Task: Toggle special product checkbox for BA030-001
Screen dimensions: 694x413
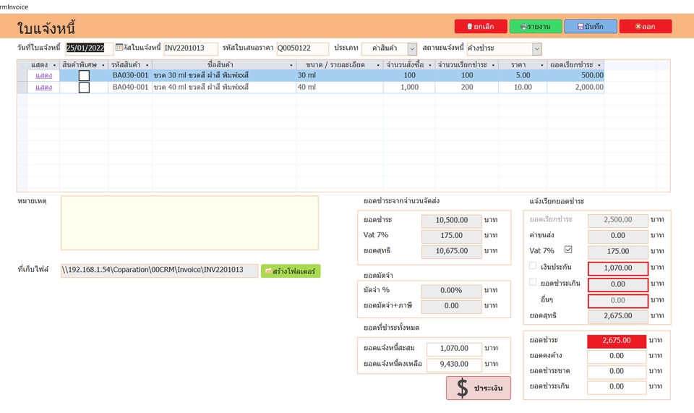Action: 84,76
